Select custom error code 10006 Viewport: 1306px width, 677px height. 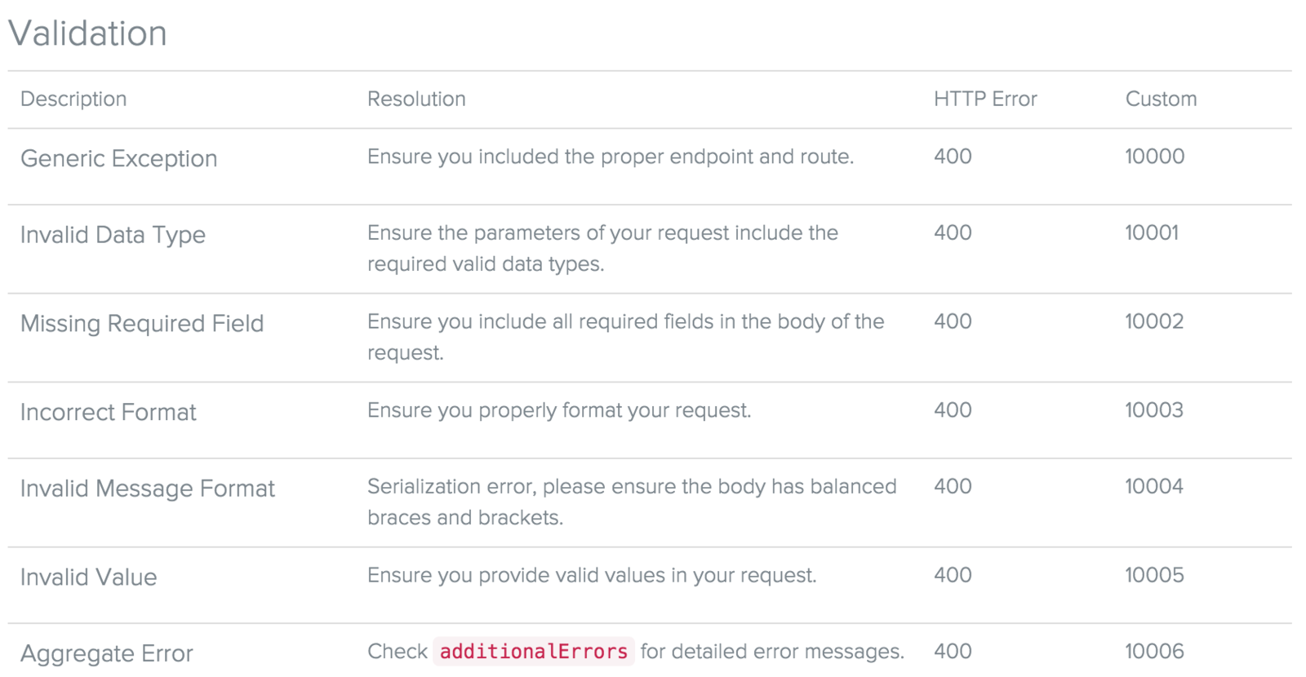(x=1154, y=651)
